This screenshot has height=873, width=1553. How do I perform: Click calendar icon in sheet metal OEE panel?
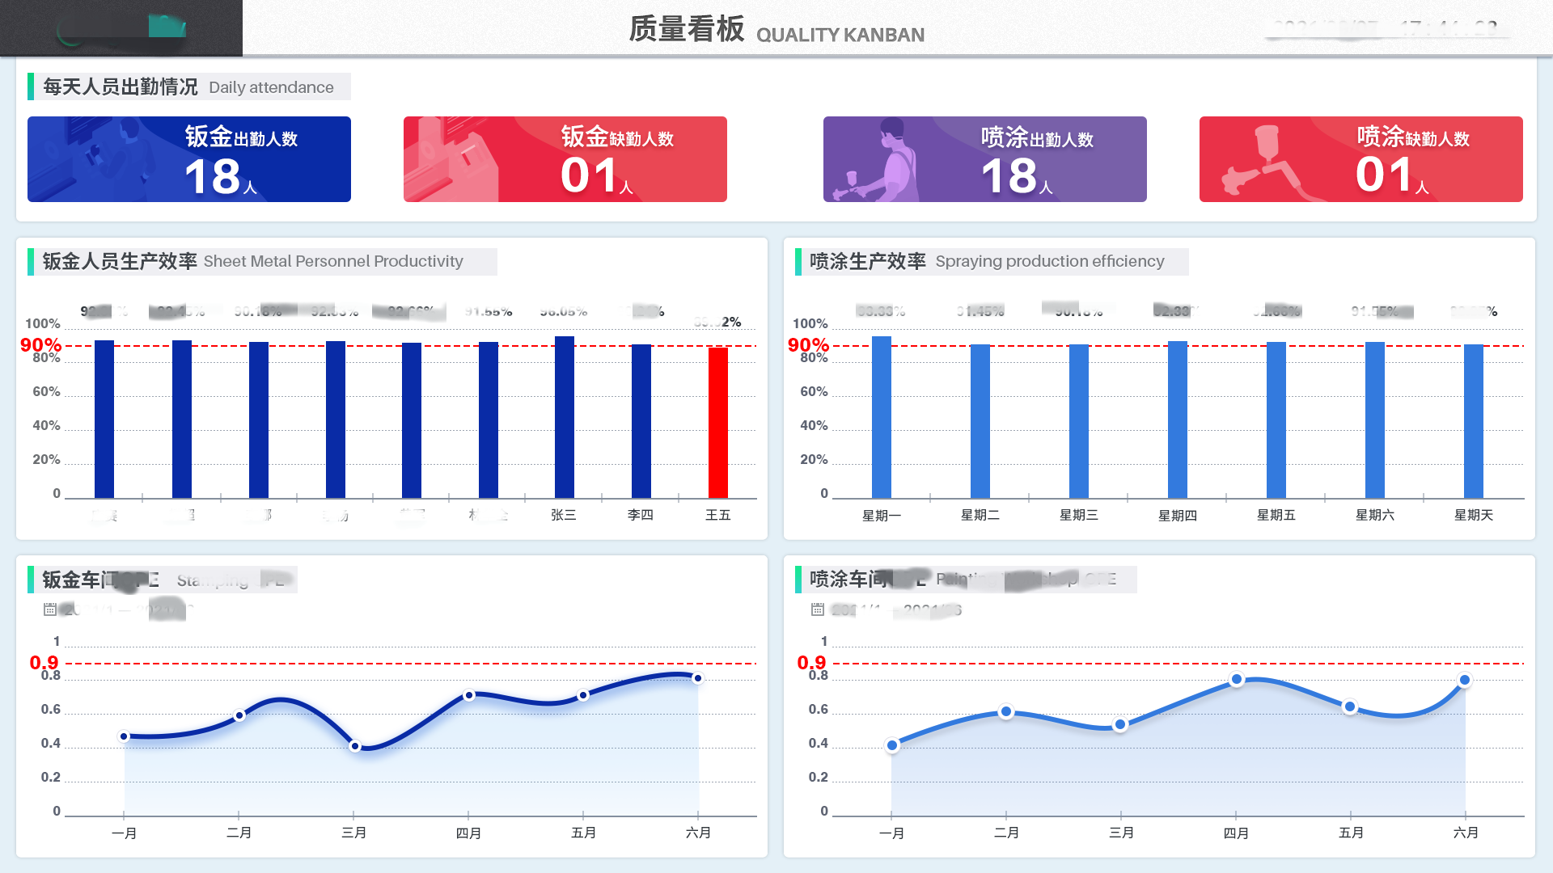(x=50, y=609)
